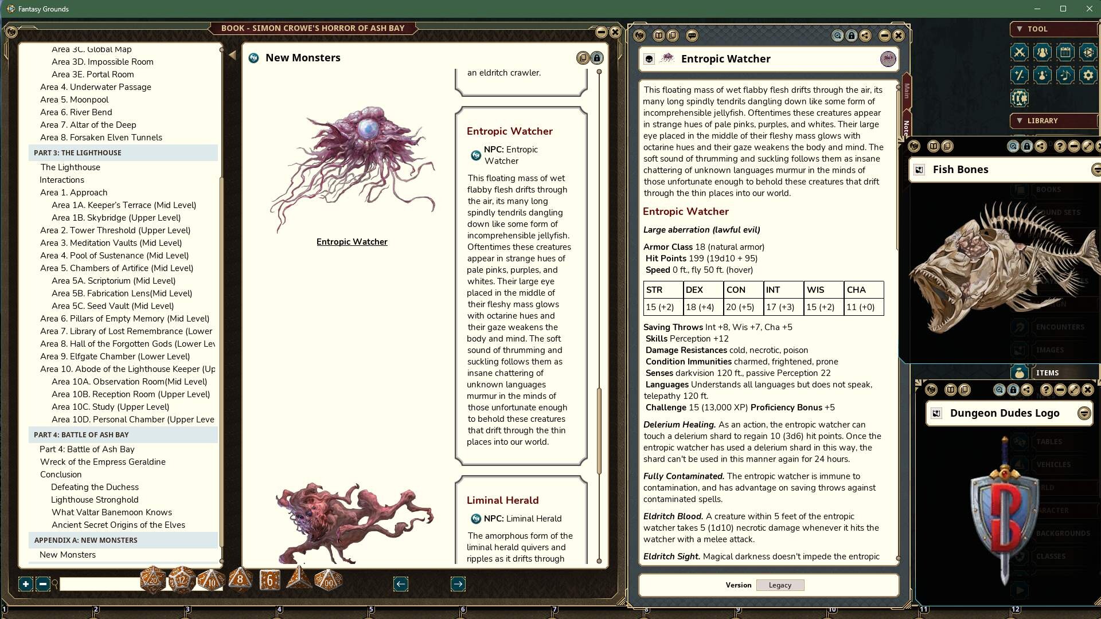Open the Options settings gear

click(1087, 75)
